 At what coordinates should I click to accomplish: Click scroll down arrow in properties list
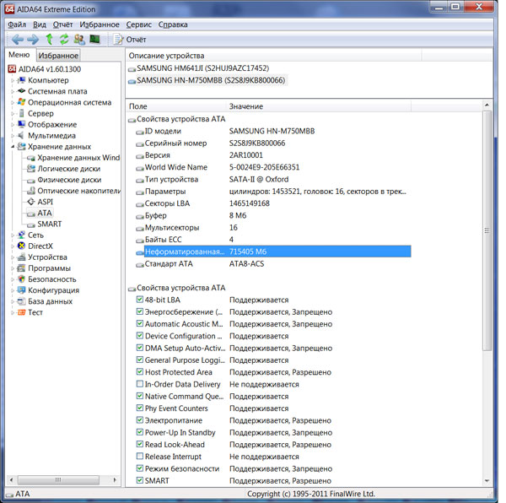pos(487,481)
